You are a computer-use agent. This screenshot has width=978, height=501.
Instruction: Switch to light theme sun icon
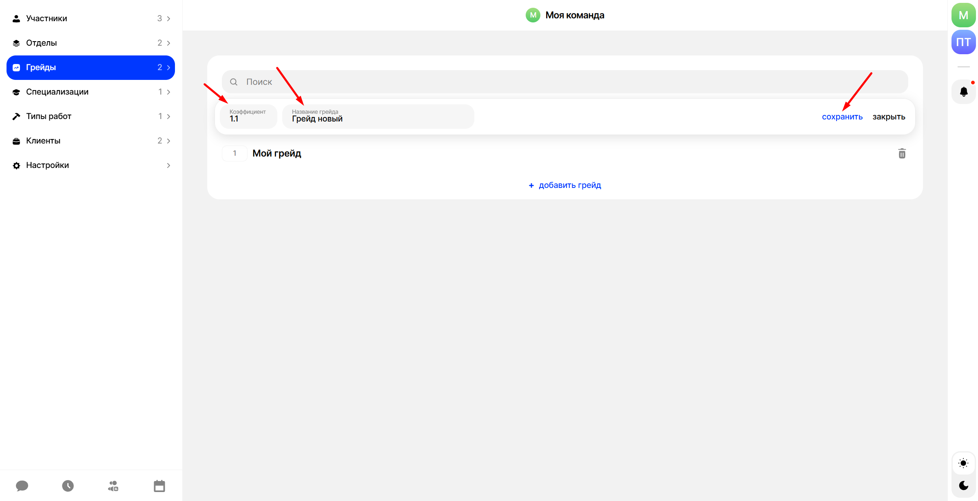coord(963,463)
